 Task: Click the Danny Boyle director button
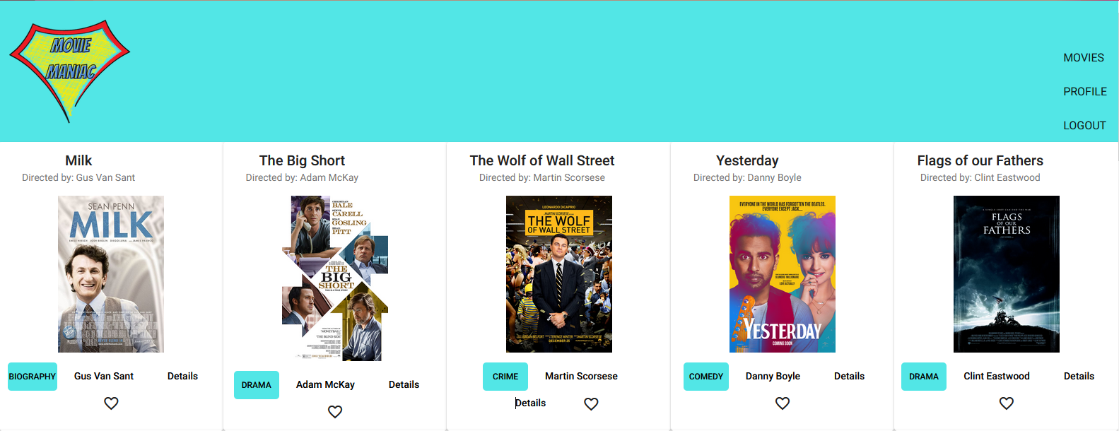(773, 377)
